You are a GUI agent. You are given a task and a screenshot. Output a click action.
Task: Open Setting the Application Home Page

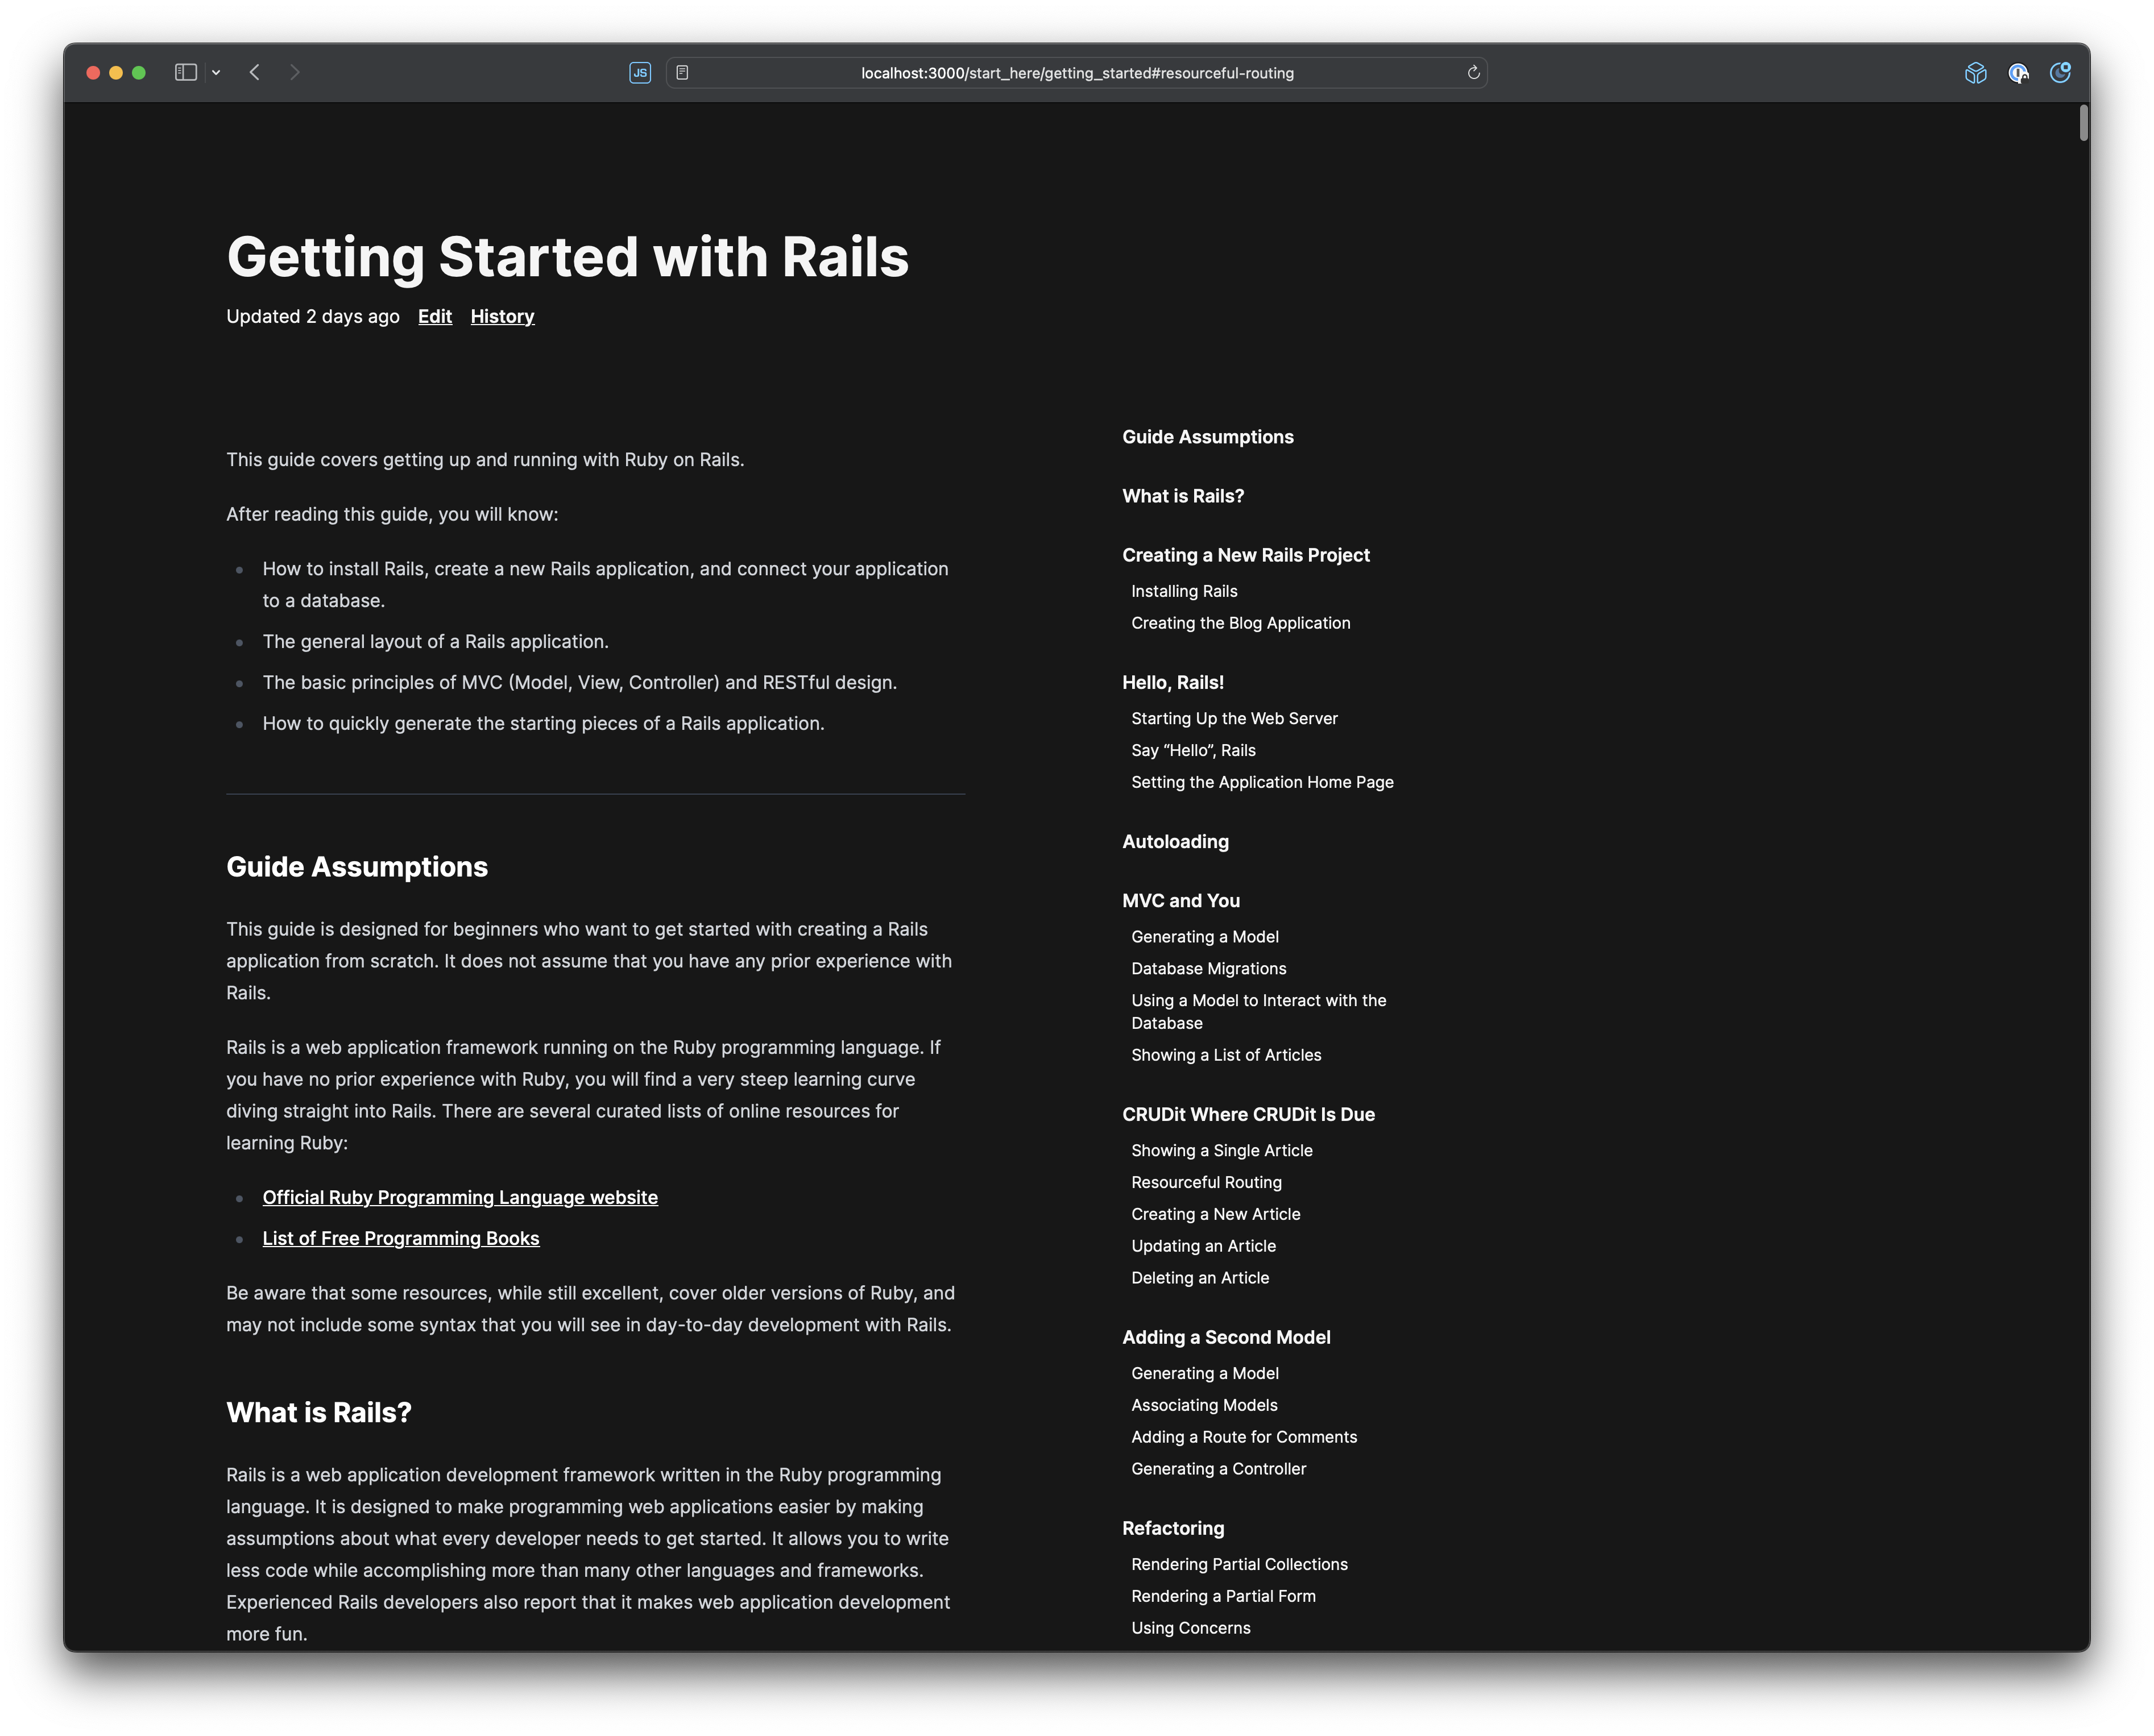pos(1262,782)
